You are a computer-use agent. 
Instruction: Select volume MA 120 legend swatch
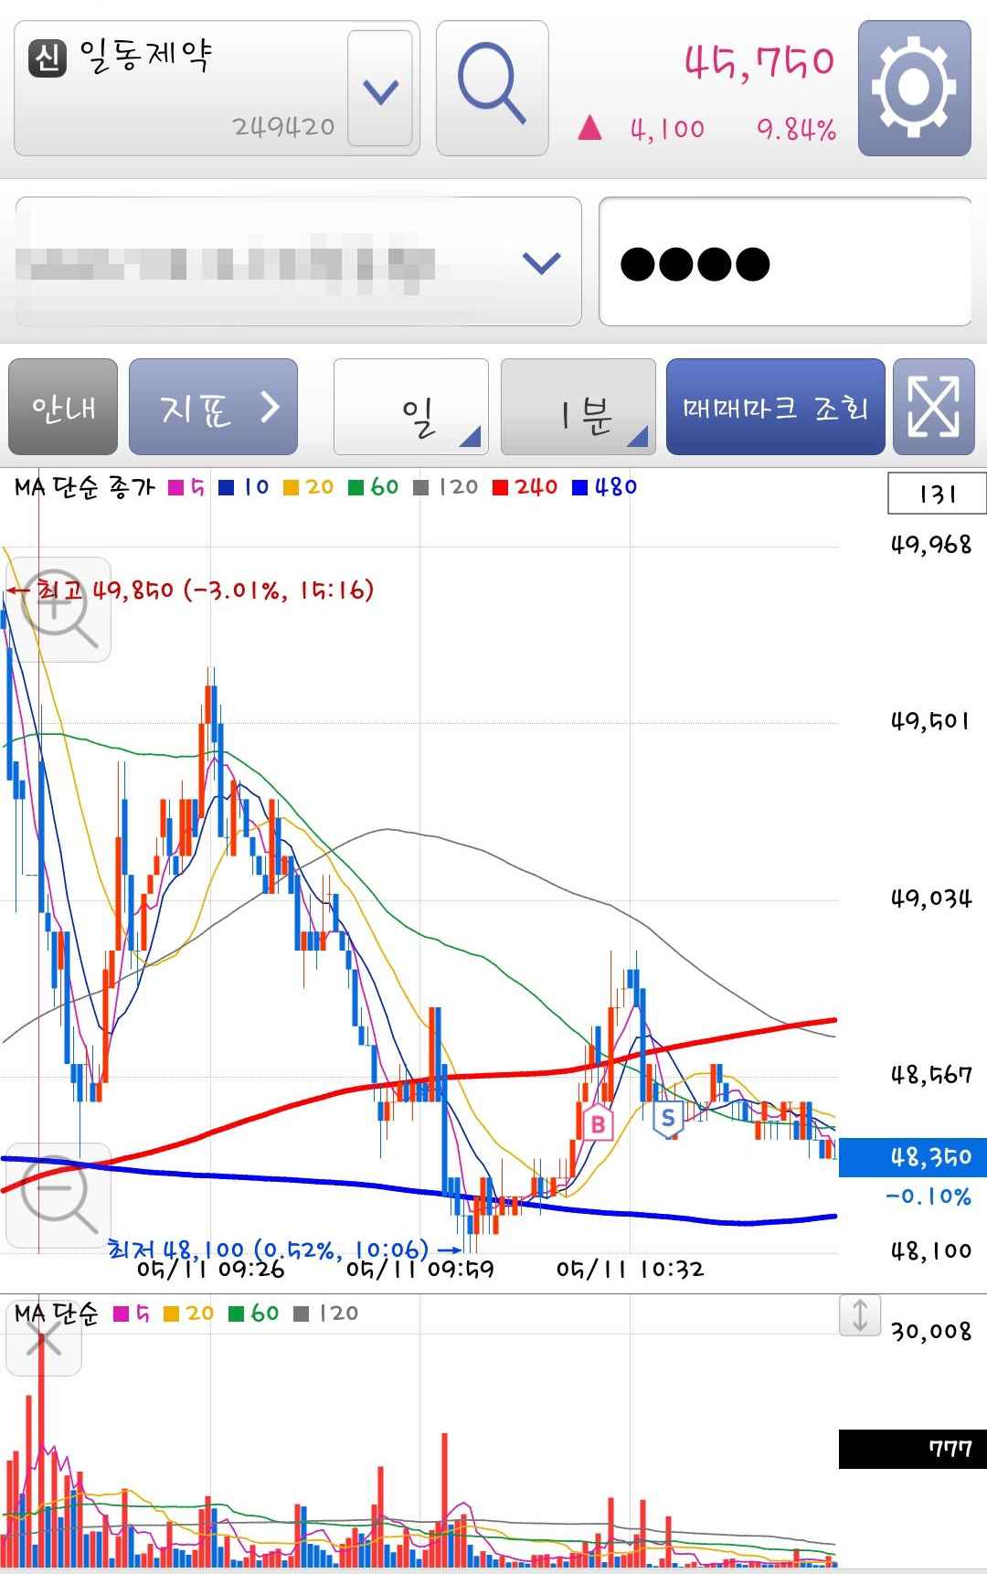[x=302, y=1314]
